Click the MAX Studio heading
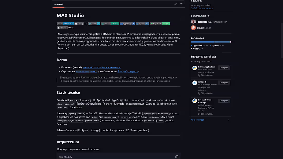Screen dimensions: 283x159 coord(70,15)
